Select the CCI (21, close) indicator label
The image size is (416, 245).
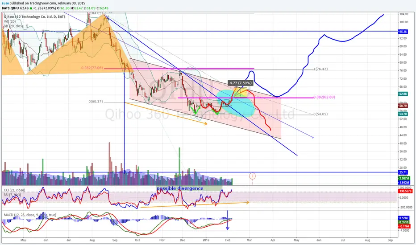coord(14,190)
